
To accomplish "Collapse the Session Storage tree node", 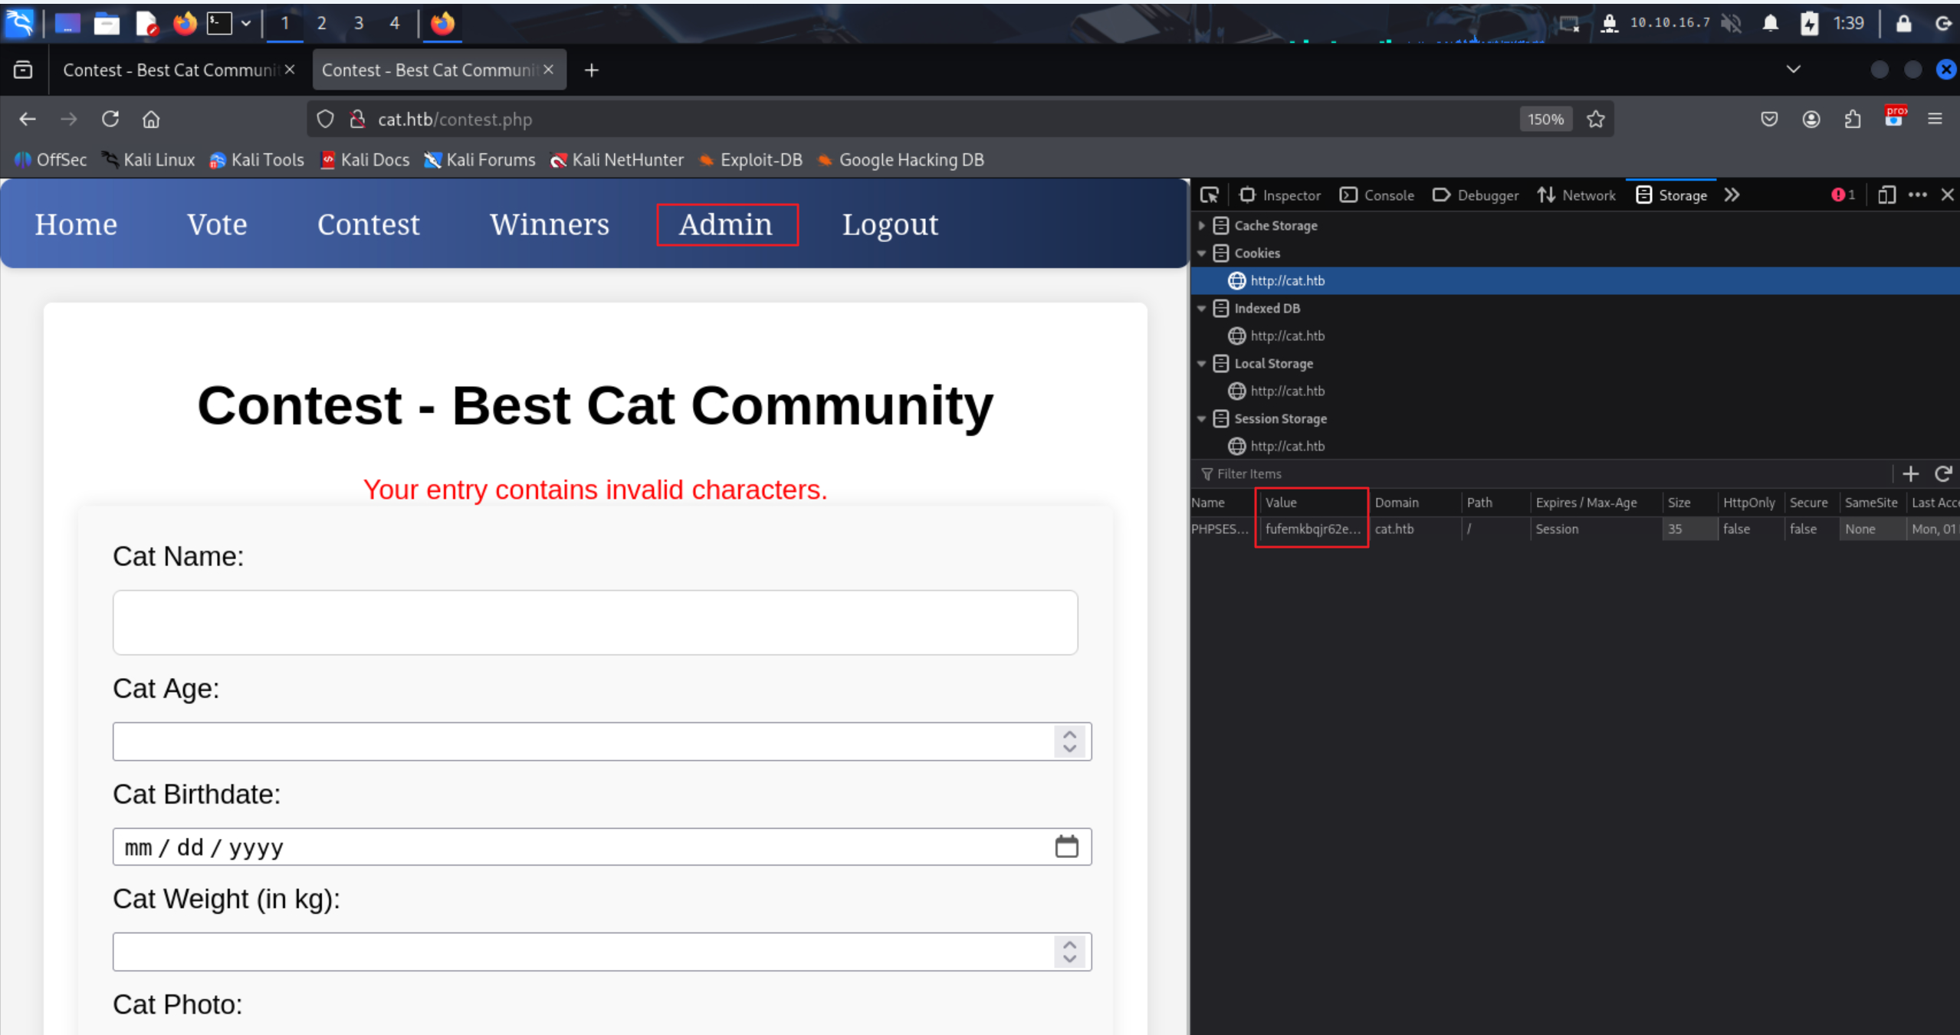I will (1201, 419).
